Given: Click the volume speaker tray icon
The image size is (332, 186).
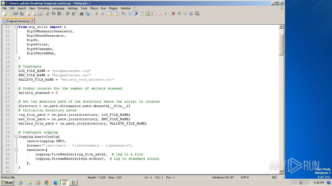Looking at the screenshot, I should (x=295, y=183).
